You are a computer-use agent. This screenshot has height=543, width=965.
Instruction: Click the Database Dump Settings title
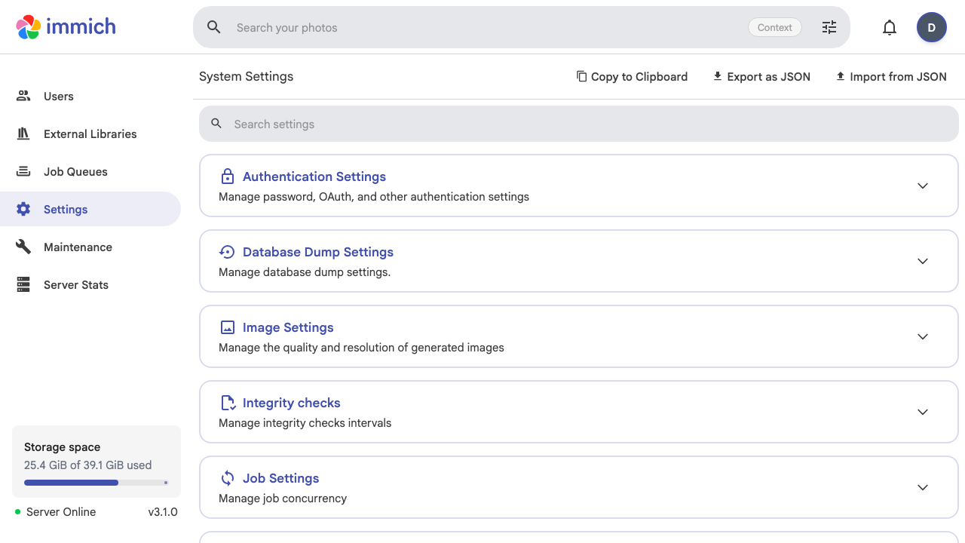(318, 252)
